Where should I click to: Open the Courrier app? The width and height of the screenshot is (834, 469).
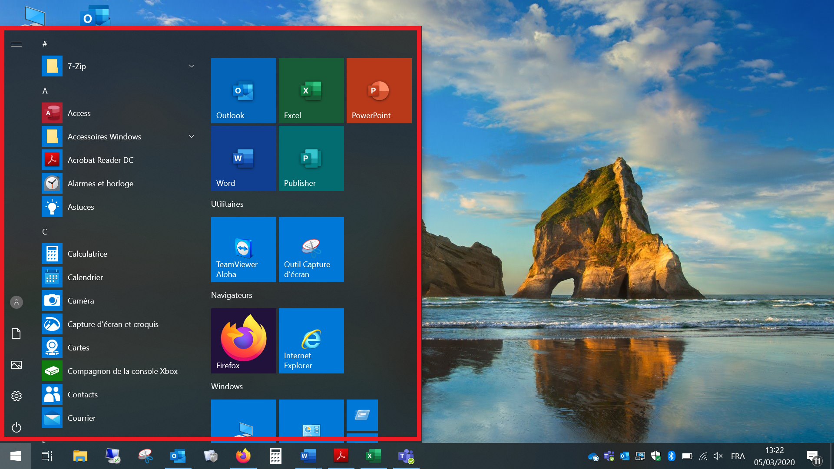[119, 418]
